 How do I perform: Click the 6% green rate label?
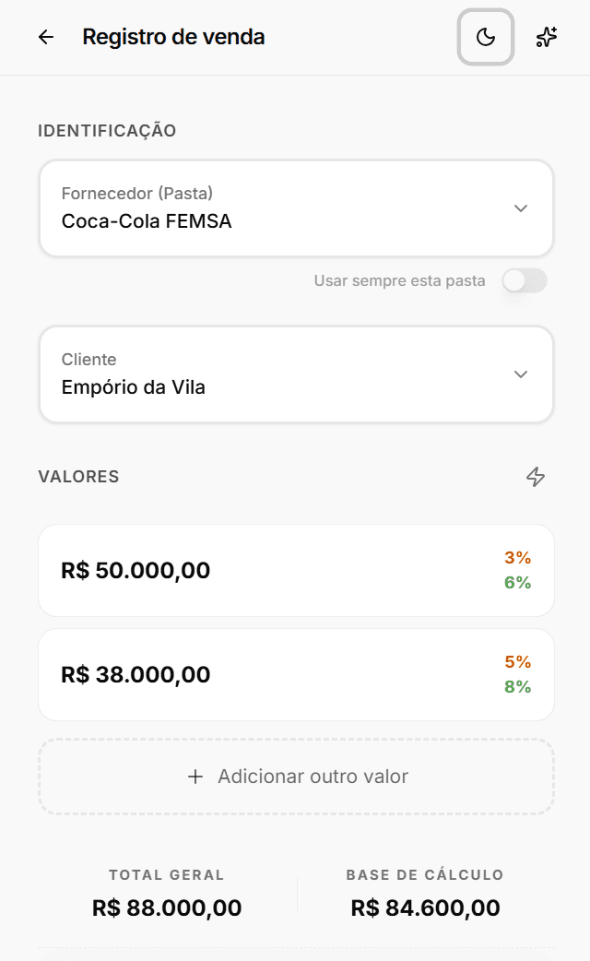click(x=517, y=583)
